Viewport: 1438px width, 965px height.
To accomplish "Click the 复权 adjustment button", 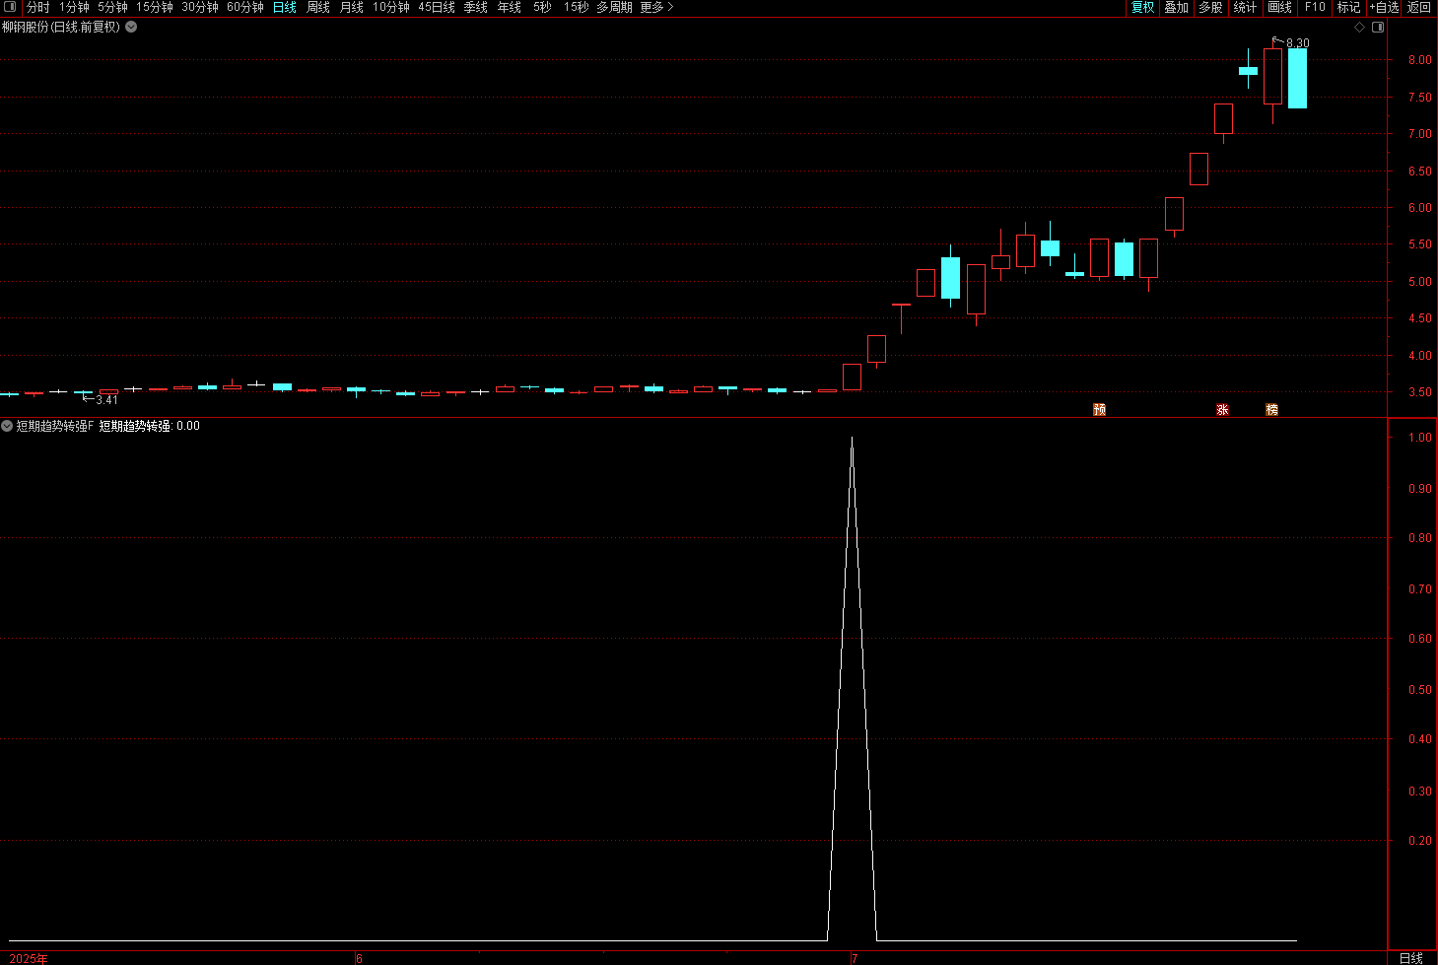I will 1142,7.
